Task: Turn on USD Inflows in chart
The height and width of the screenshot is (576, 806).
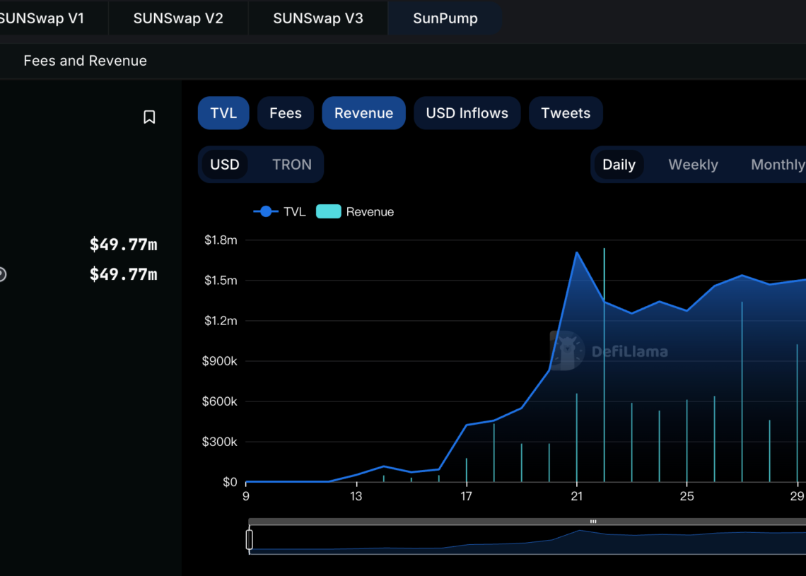Action: point(467,113)
